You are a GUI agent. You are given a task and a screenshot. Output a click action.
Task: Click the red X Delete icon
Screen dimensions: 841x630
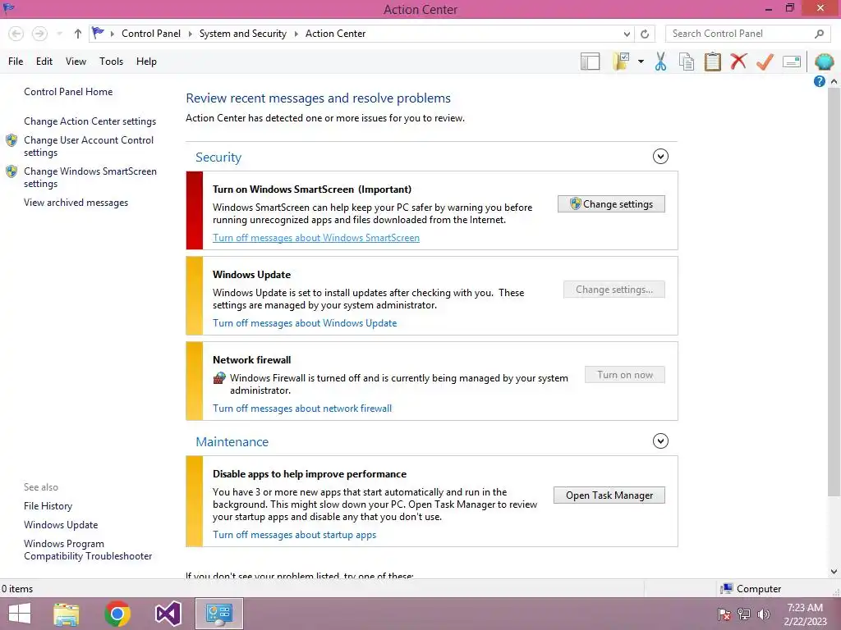pyautogui.click(x=738, y=61)
